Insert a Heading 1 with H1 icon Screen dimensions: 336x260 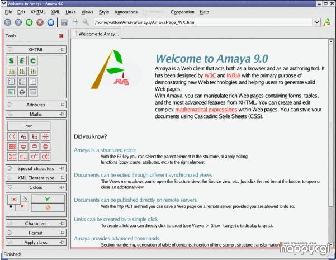pos(11,71)
